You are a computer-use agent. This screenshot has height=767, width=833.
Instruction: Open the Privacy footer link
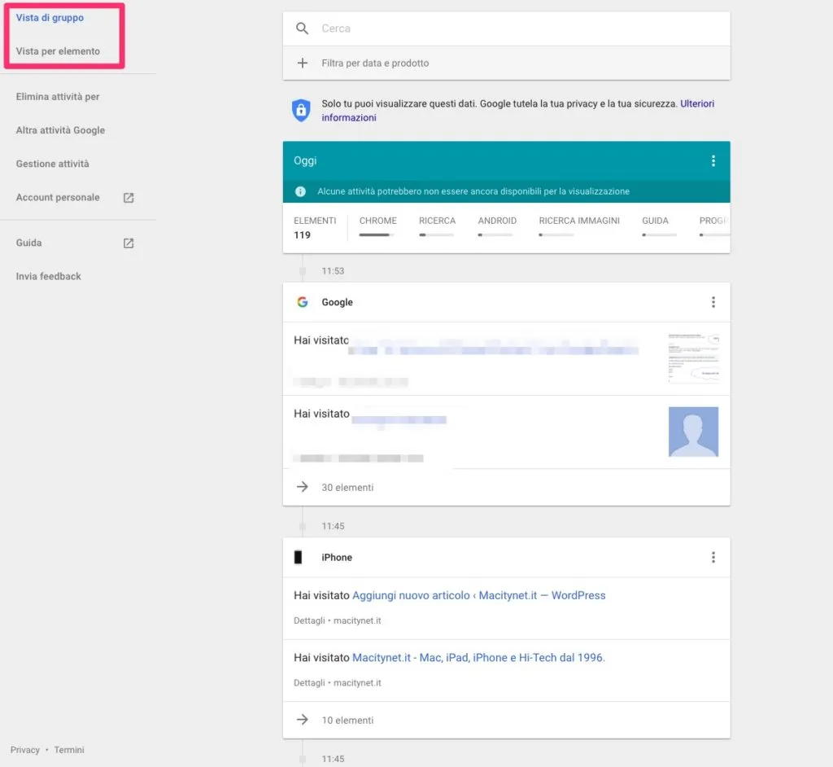25,749
